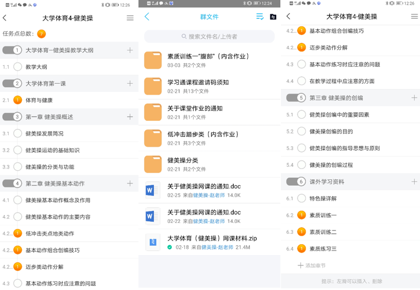Focus the 搜索文件名/上传者 search field
The image size is (420, 290).
[x=209, y=37]
